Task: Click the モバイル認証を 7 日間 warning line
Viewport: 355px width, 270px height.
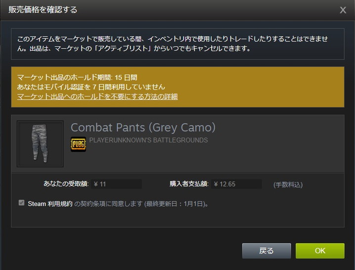Action: pos(91,87)
